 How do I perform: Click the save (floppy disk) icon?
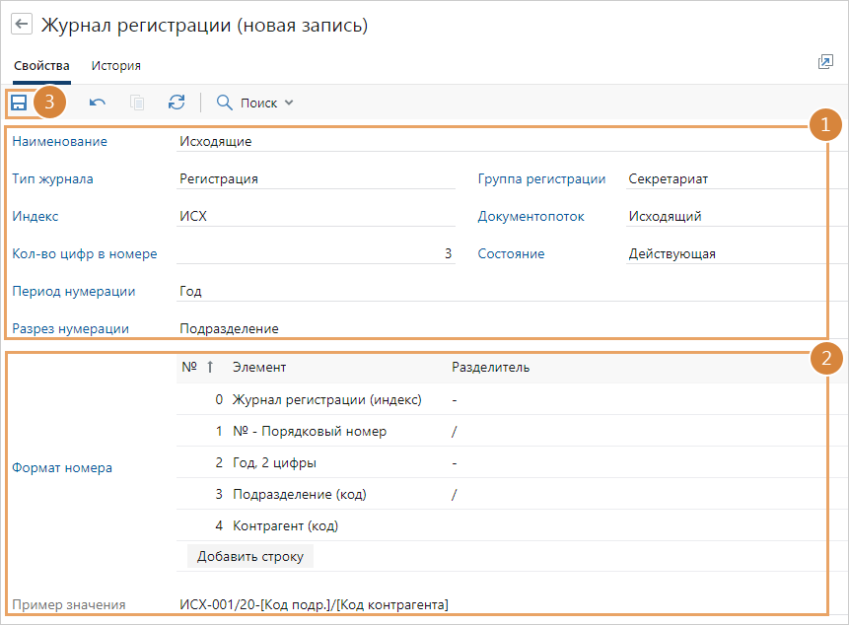19,103
